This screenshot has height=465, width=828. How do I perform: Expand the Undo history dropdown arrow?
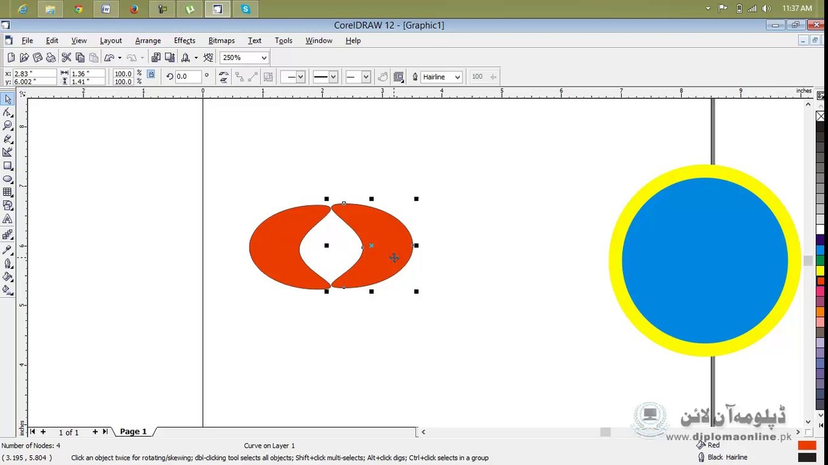[120, 57]
